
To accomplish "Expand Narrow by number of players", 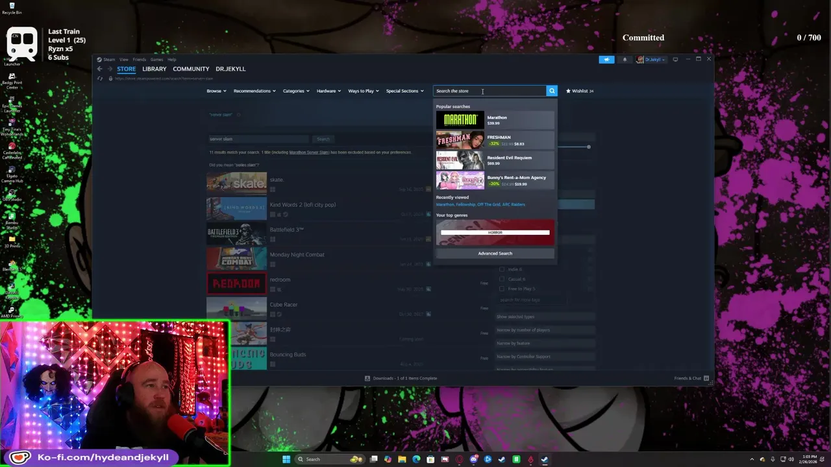I will pyautogui.click(x=545, y=329).
